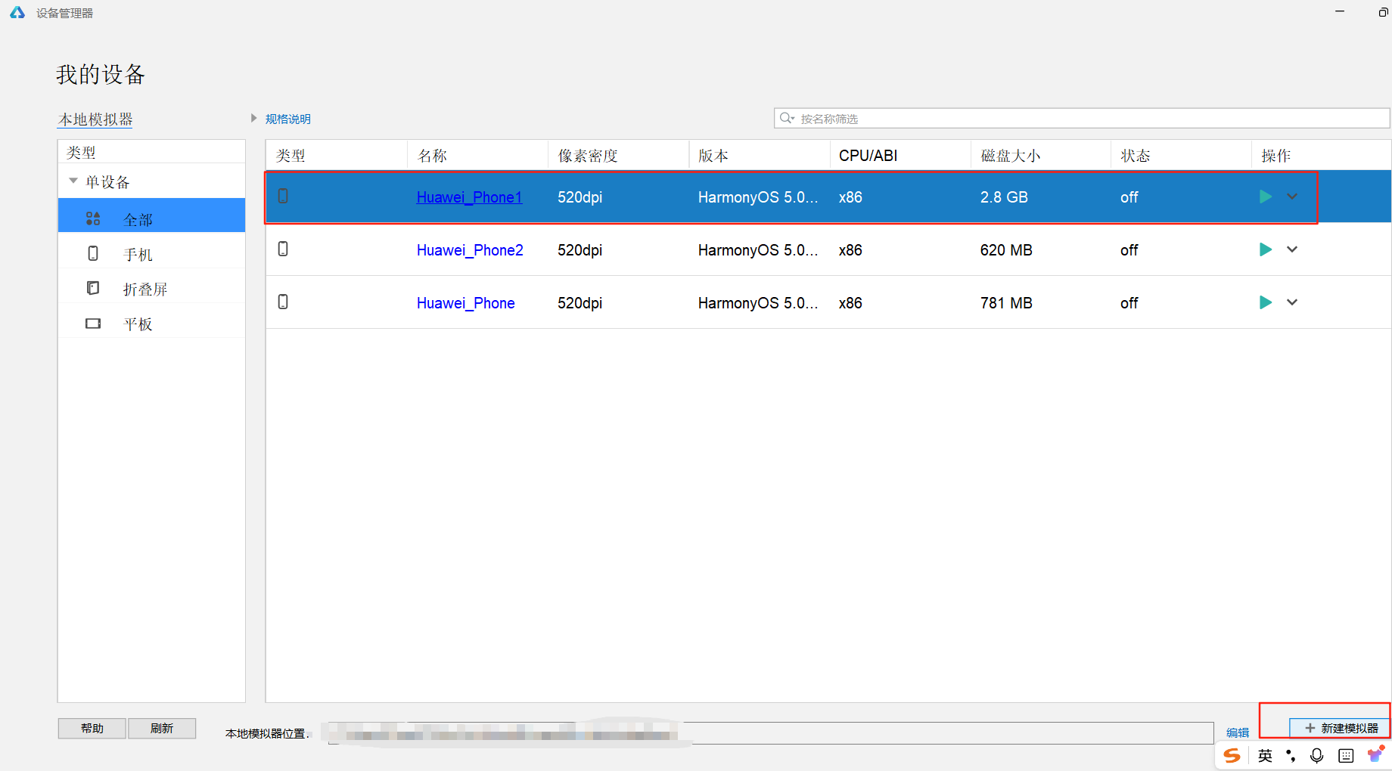
Task: Switch to 本地模拟器 tab
Action: (95, 119)
